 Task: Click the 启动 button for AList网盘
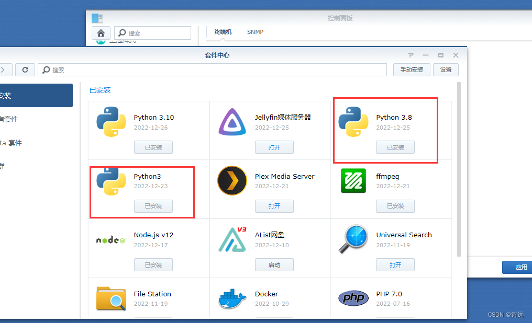(274, 264)
